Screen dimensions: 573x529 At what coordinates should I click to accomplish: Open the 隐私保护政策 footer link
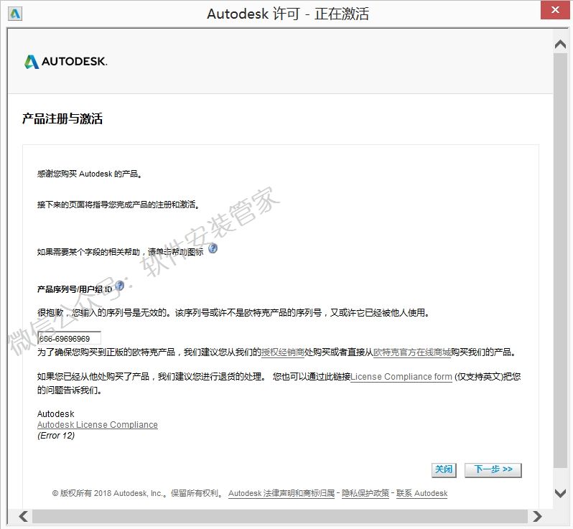(365, 494)
